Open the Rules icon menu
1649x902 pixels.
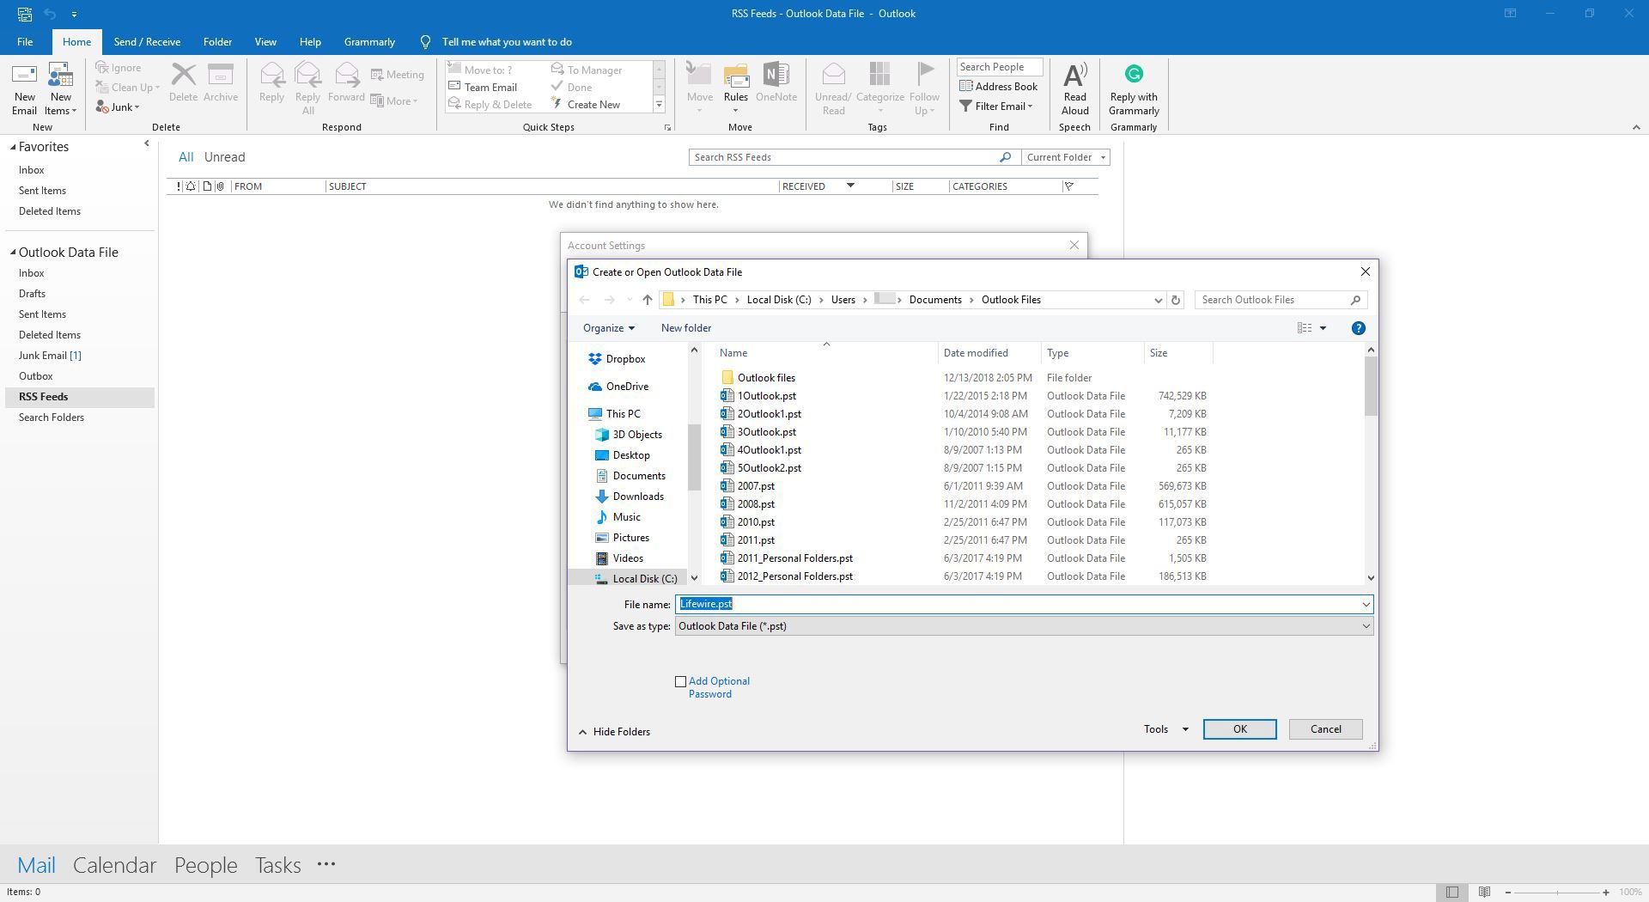pyautogui.click(x=736, y=88)
